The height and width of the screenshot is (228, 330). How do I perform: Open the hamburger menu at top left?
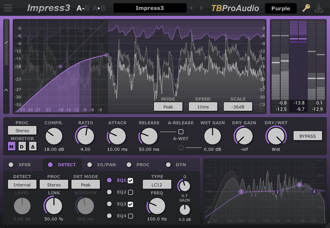coord(7,8)
